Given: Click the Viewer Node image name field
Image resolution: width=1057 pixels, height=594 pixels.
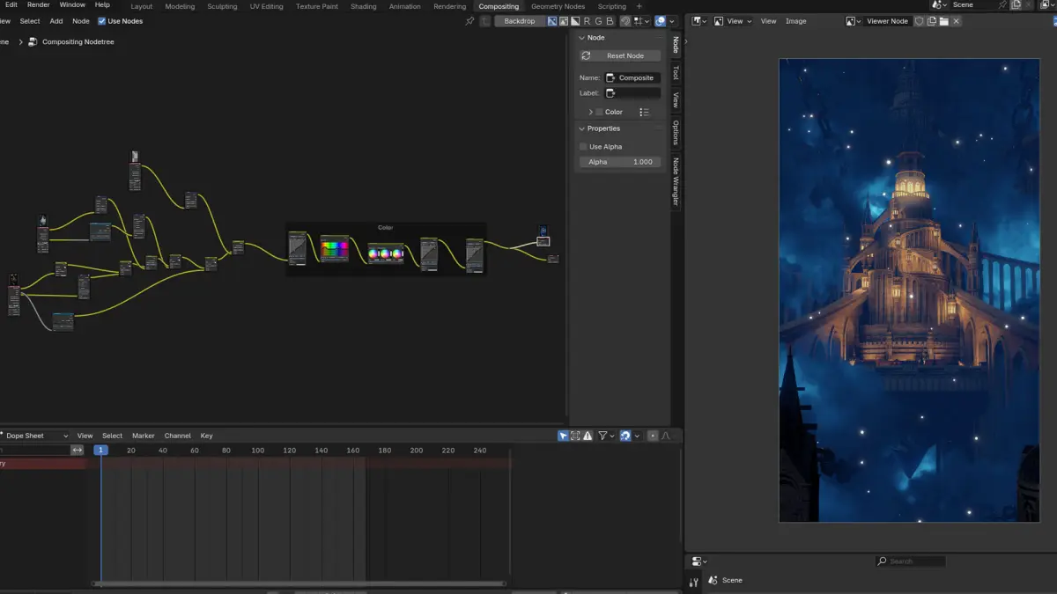Looking at the screenshot, I should (887, 21).
